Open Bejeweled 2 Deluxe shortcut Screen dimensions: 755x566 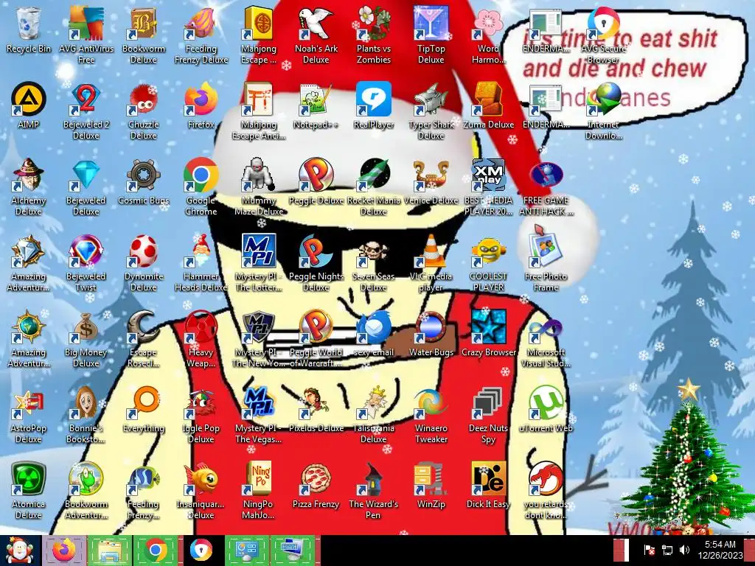pyautogui.click(x=86, y=111)
